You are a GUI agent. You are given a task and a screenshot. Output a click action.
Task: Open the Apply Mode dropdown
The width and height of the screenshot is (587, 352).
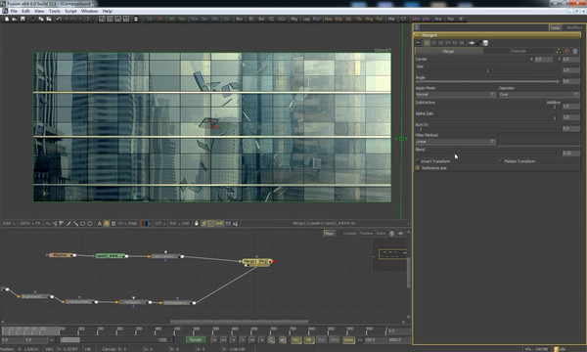pyautogui.click(x=456, y=94)
